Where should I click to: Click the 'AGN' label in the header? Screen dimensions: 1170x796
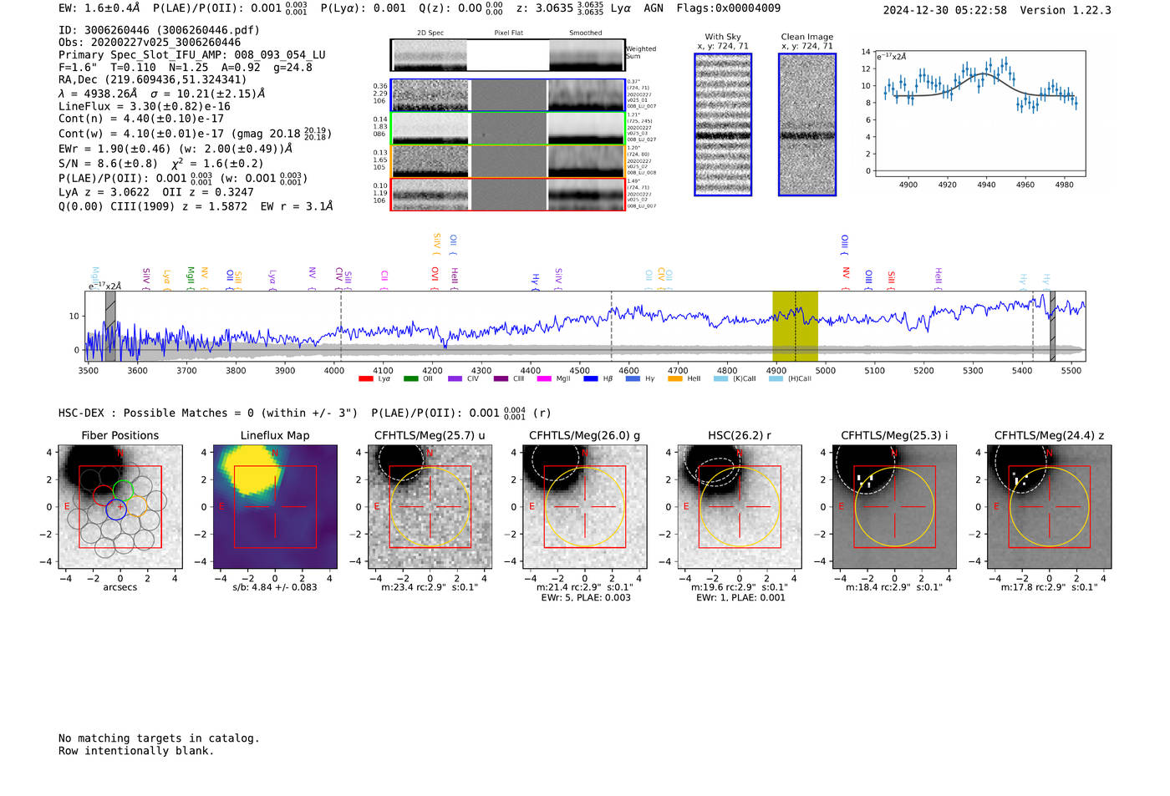654,8
